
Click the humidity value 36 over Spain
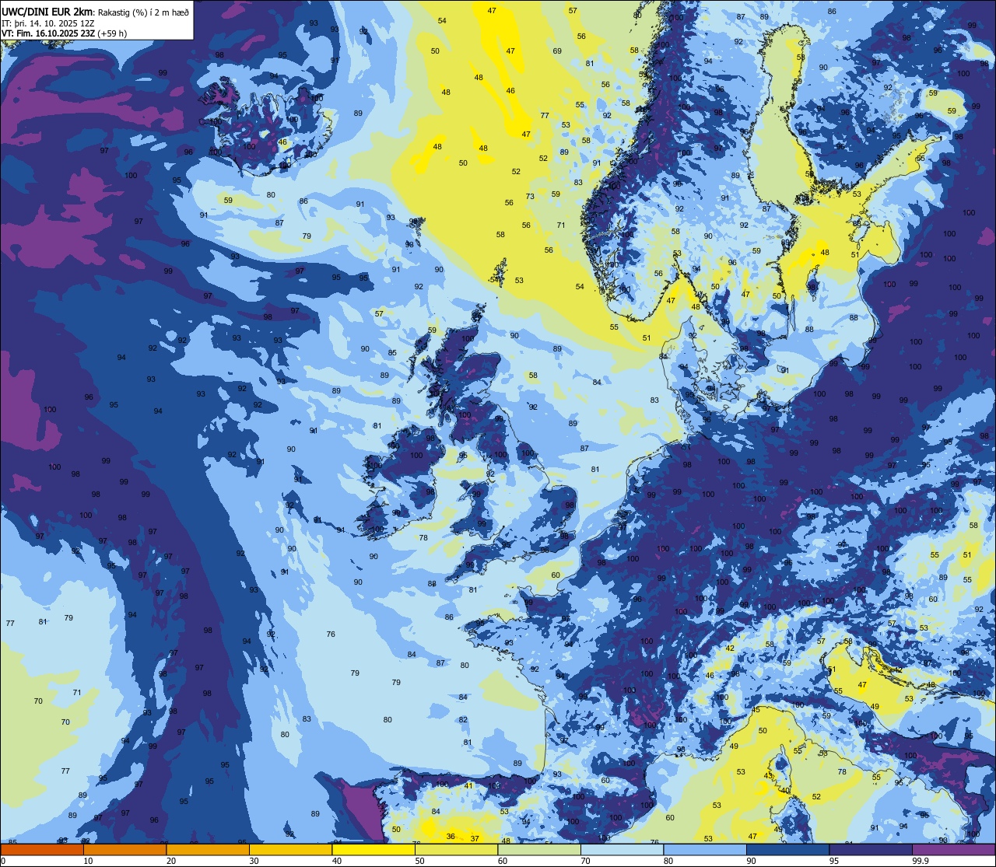click(x=451, y=837)
